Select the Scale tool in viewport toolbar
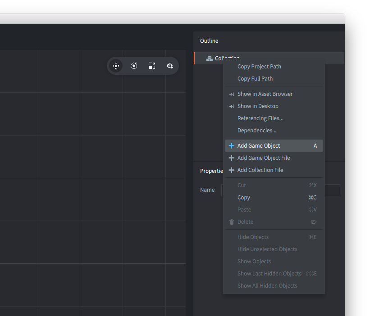 click(x=152, y=66)
